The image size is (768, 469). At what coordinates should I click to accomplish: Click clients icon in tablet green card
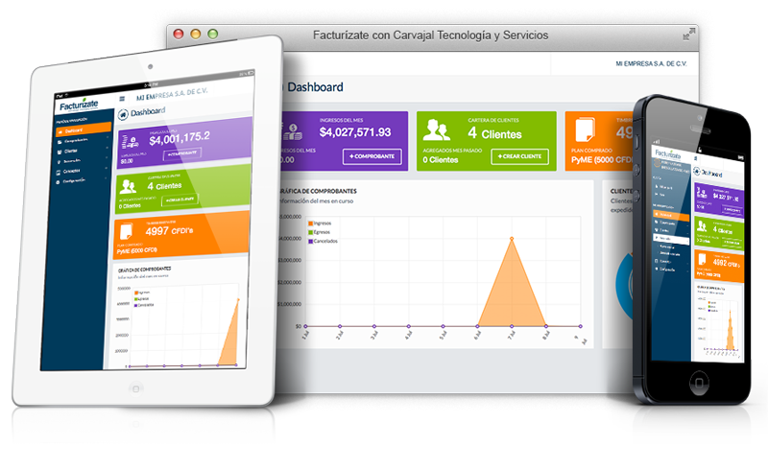(x=128, y=187)
